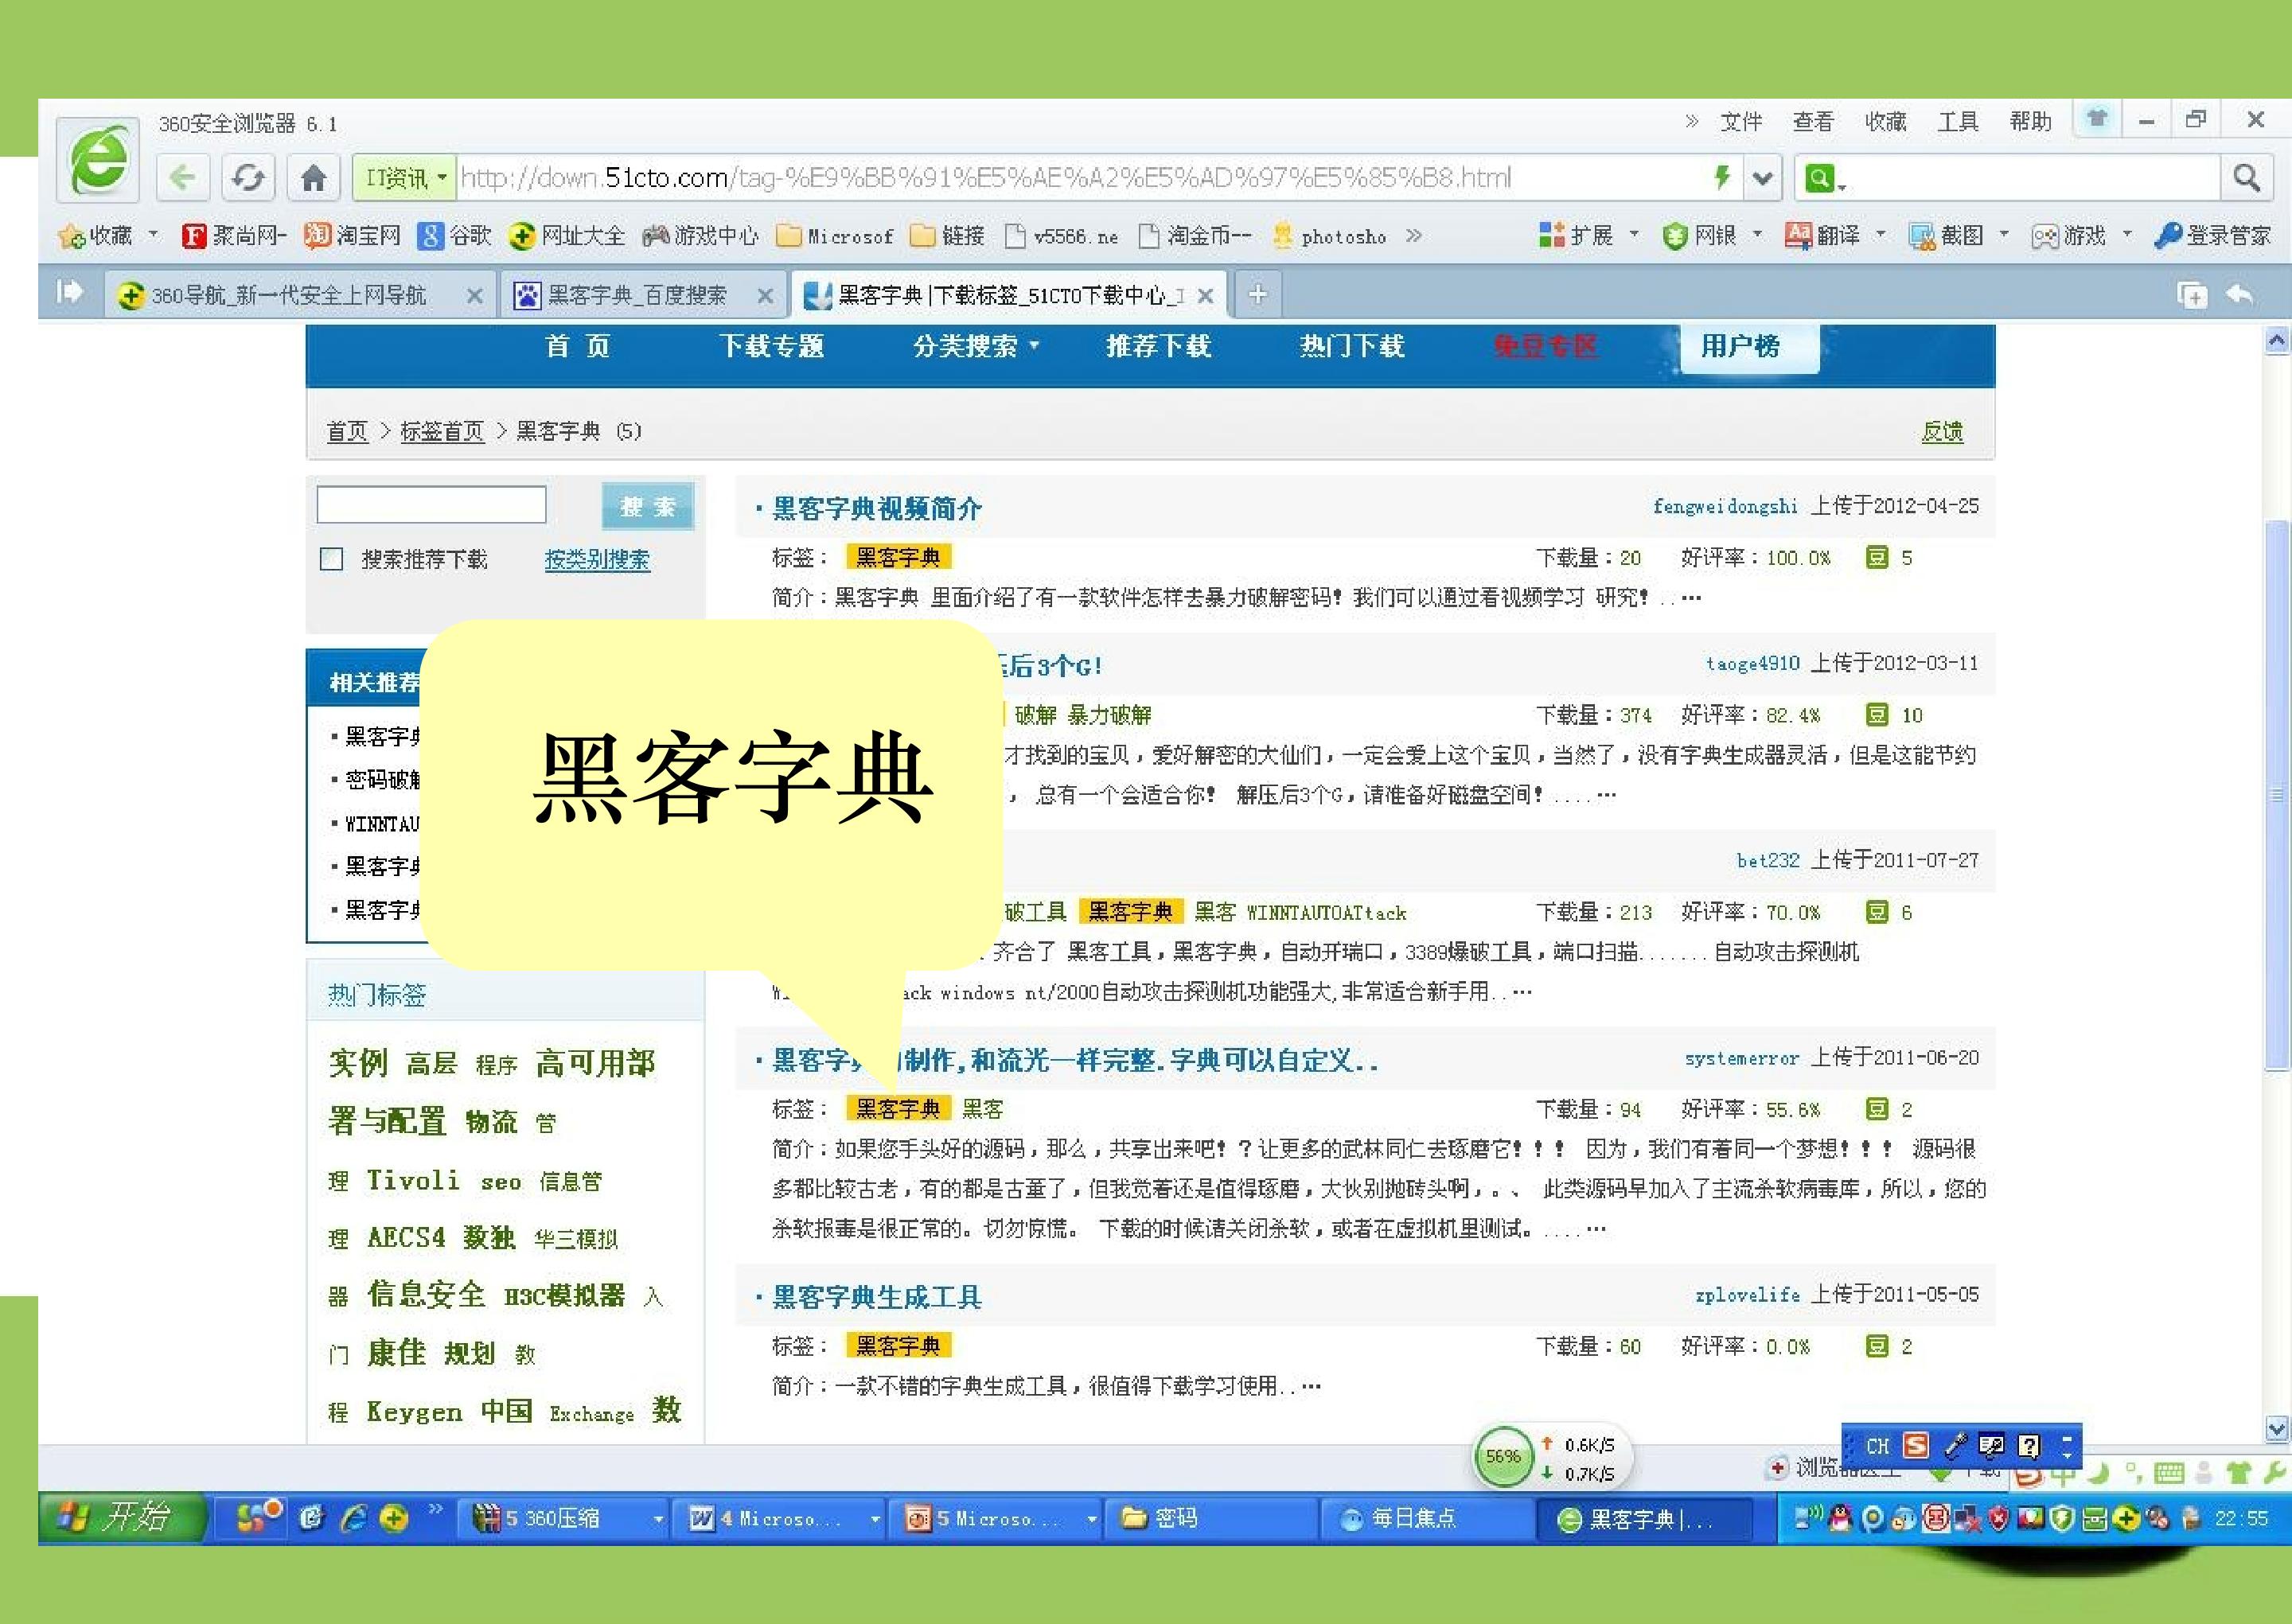Open the 文件 menu

1740,122
